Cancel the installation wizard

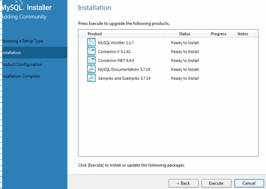[249, 183]
